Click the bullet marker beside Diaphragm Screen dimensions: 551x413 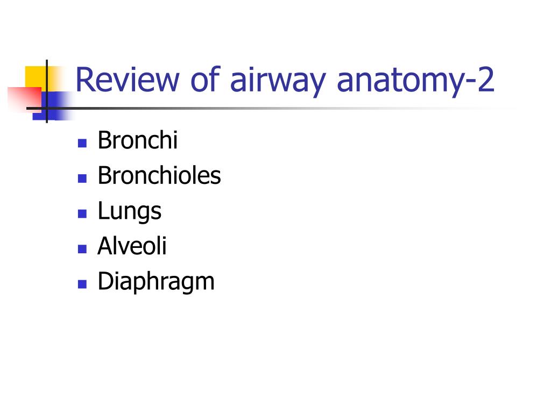[82, 284]
